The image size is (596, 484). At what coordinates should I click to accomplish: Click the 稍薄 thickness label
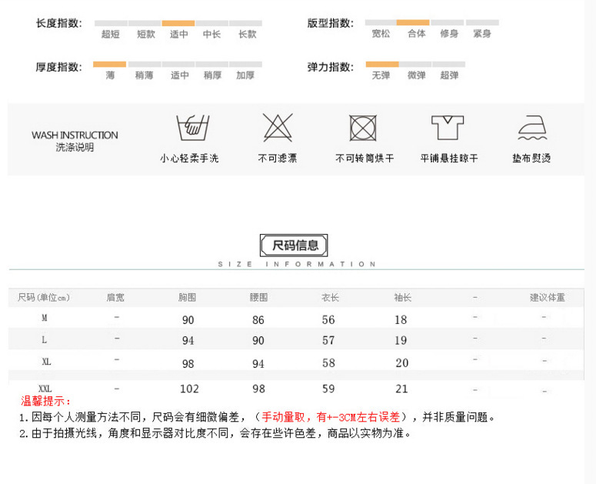[x=144, y=75]
